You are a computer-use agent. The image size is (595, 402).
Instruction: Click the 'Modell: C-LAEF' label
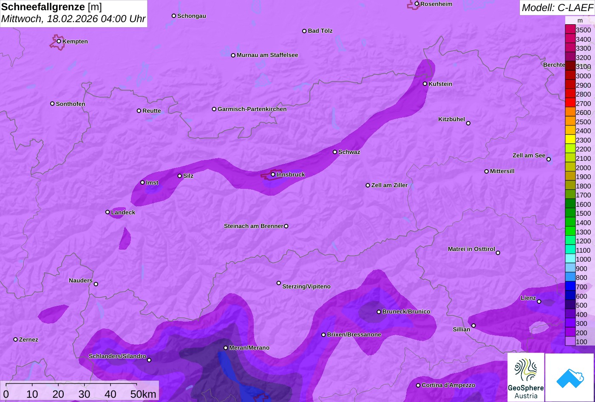click(x=557, y=7)
